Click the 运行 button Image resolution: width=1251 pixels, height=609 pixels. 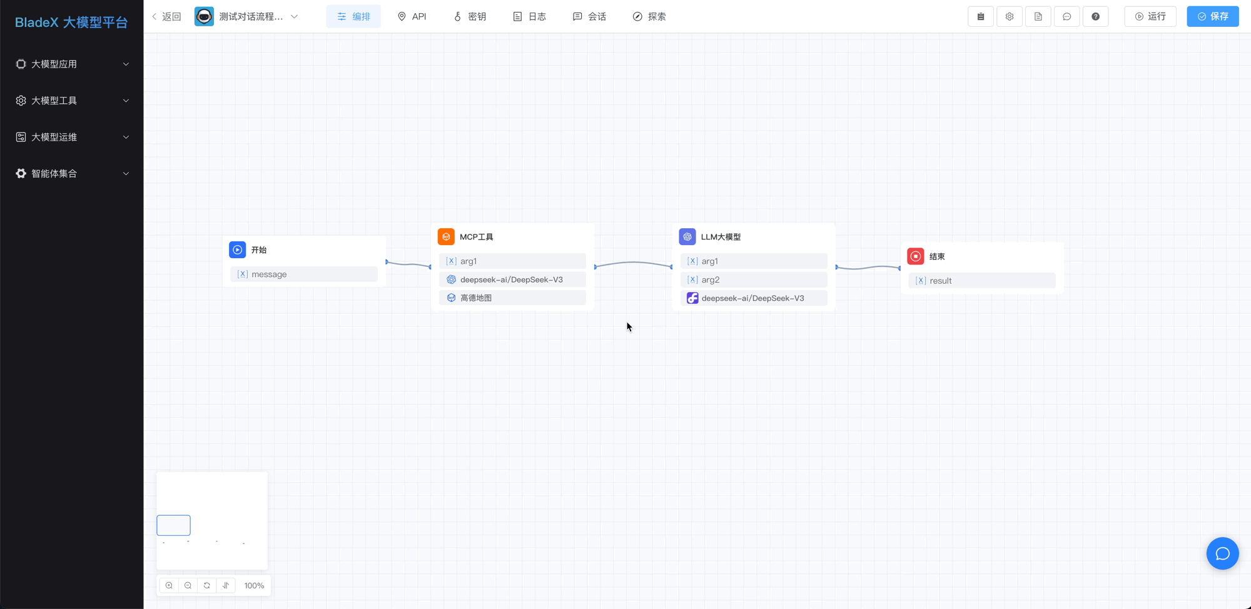(1150, 16)
